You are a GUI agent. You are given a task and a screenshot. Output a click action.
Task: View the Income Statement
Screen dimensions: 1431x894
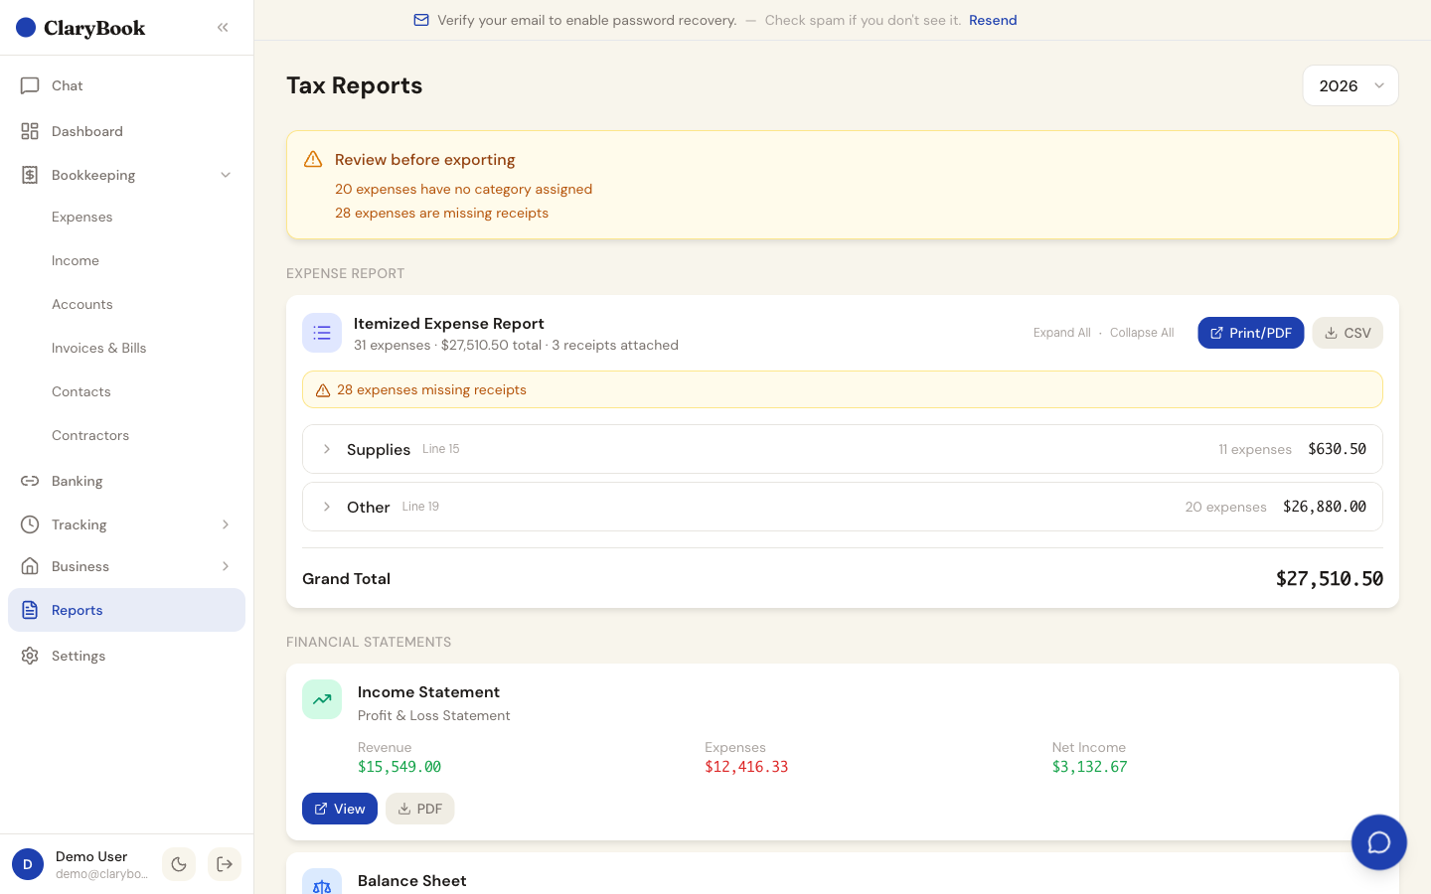(339, 809)
